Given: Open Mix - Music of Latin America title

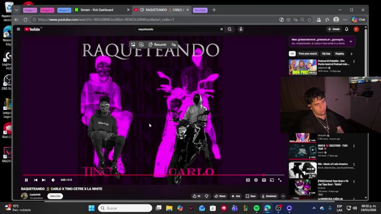Looking at the screenshot, I should tap(332, 164).
